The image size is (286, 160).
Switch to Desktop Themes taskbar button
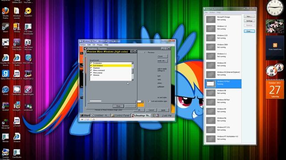pos(141,116)
